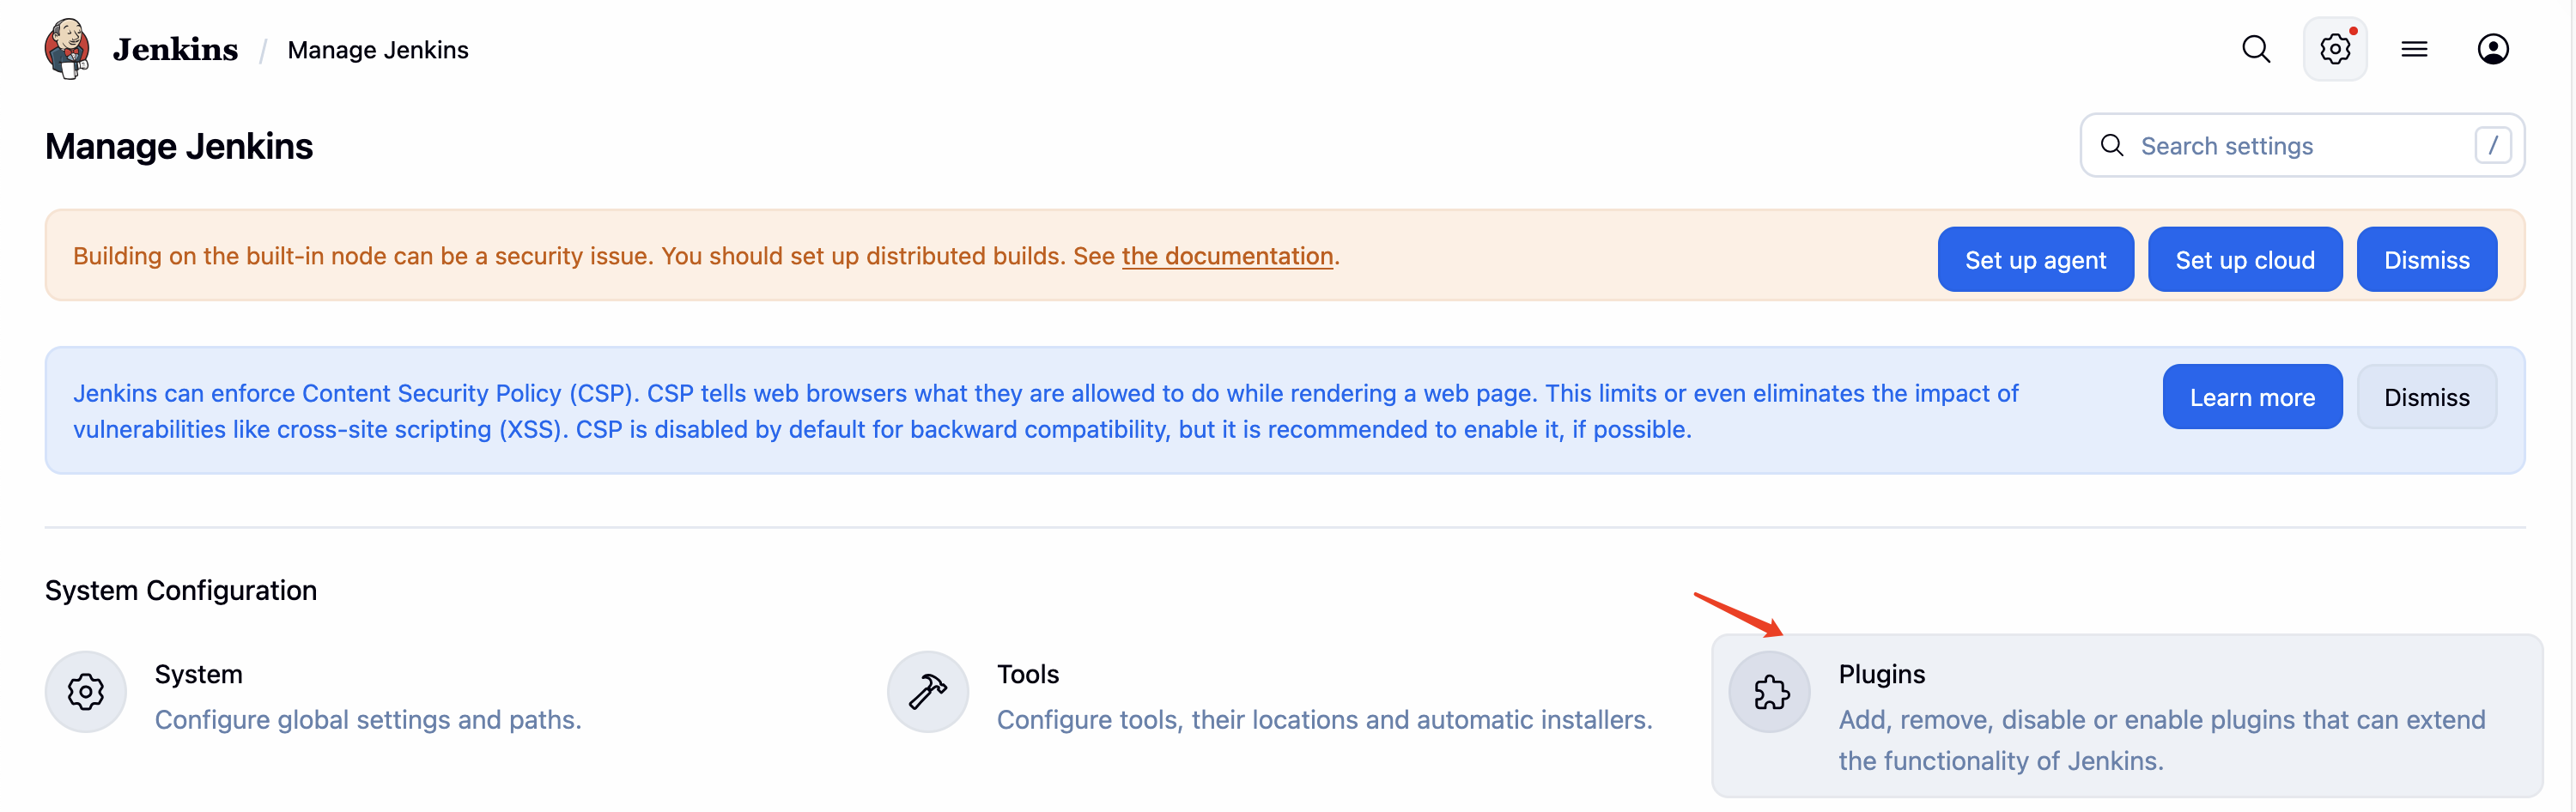Open the hamburger menu icon in header
This screenshot has height=812, width=2576.
(x=2413, y=49)
